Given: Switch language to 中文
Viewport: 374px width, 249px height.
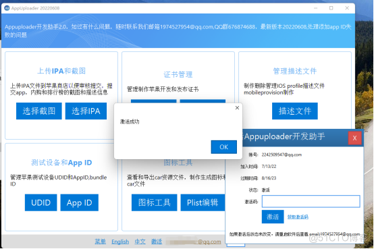Looking at the screenshot, I should pos(140,242).
